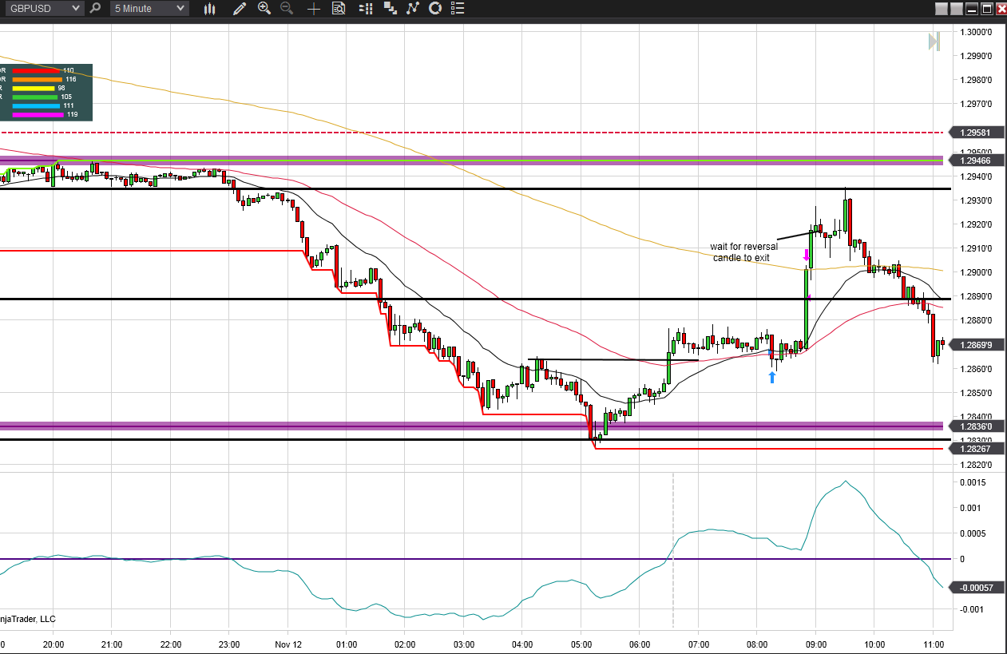Viewport: 1007px width, 654px height.
Task: Click the circular reload icon in toolbar
Action: click(435, 9)
